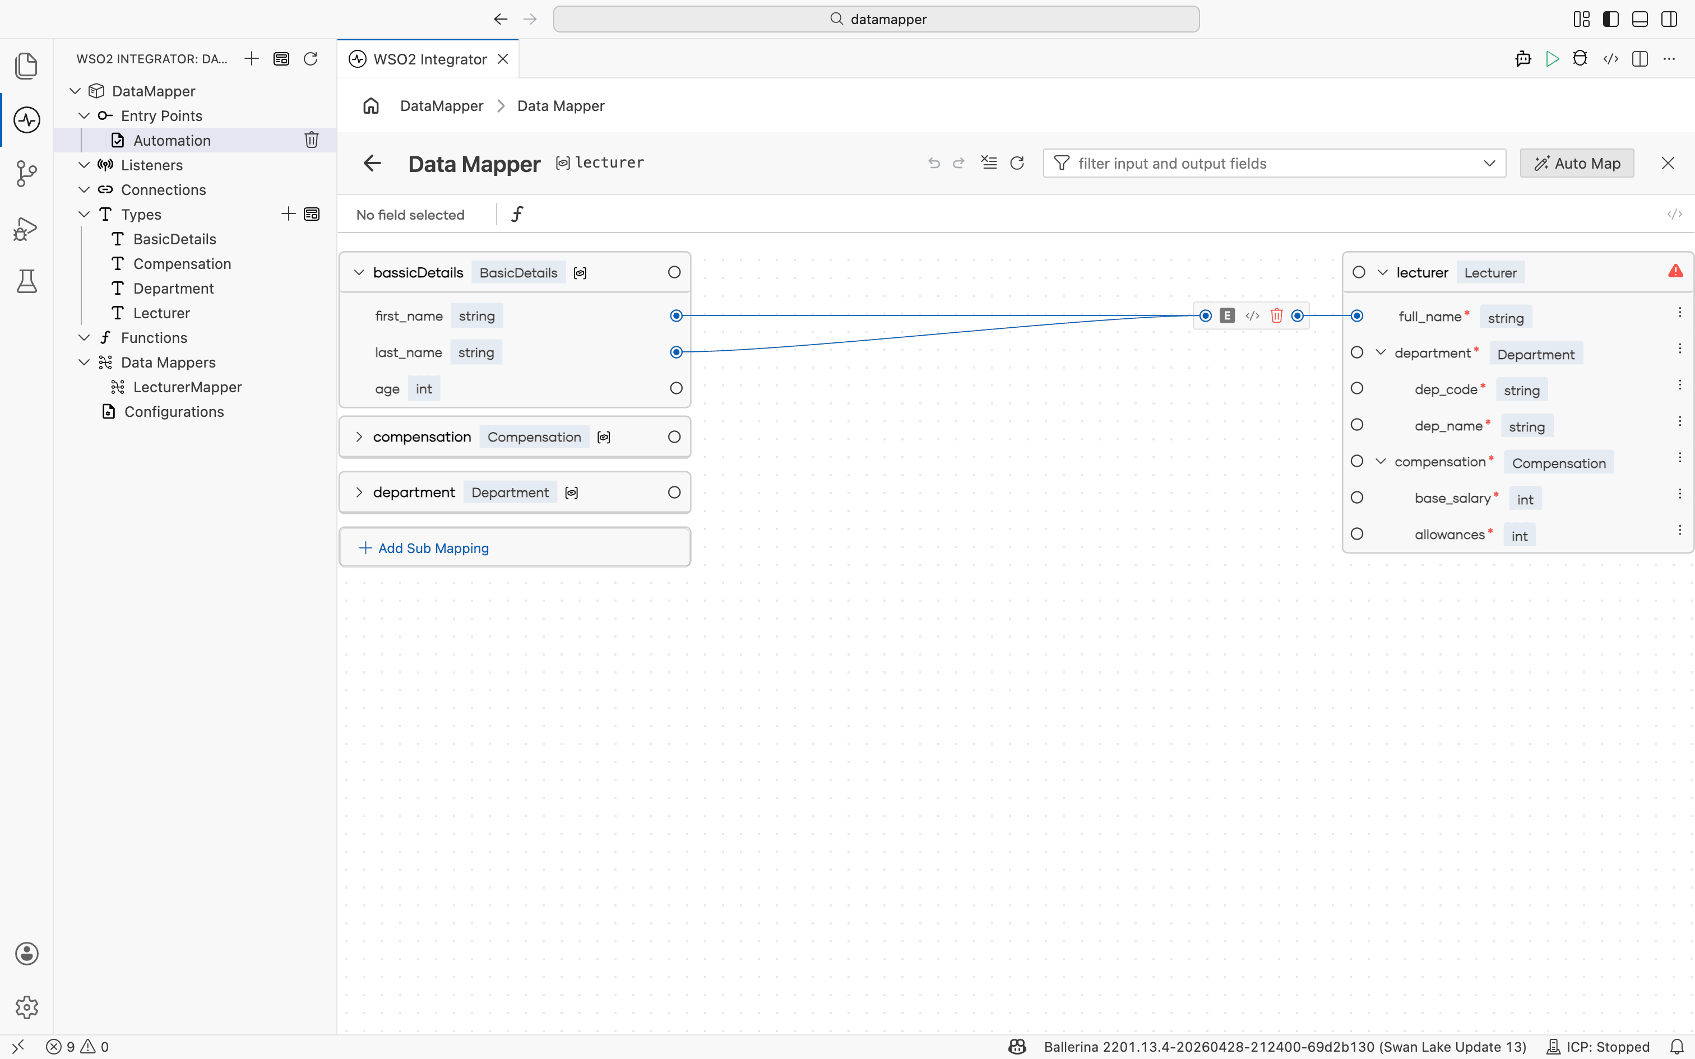Click the datamapper command center search

pyautogui.click(x=876, y=19)
